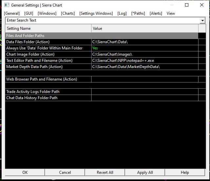
Task: Select Always Use 'Data' Folder Within Main Folder
Action: pyautogui.click(x=48, y=48)
